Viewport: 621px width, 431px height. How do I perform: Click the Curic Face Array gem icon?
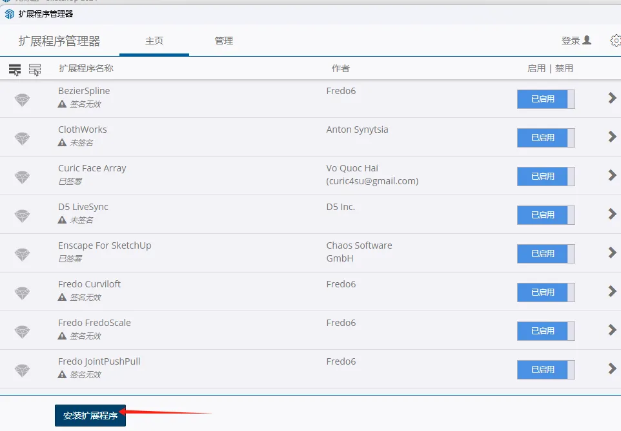pyautogui.click(x=22, y=177)
